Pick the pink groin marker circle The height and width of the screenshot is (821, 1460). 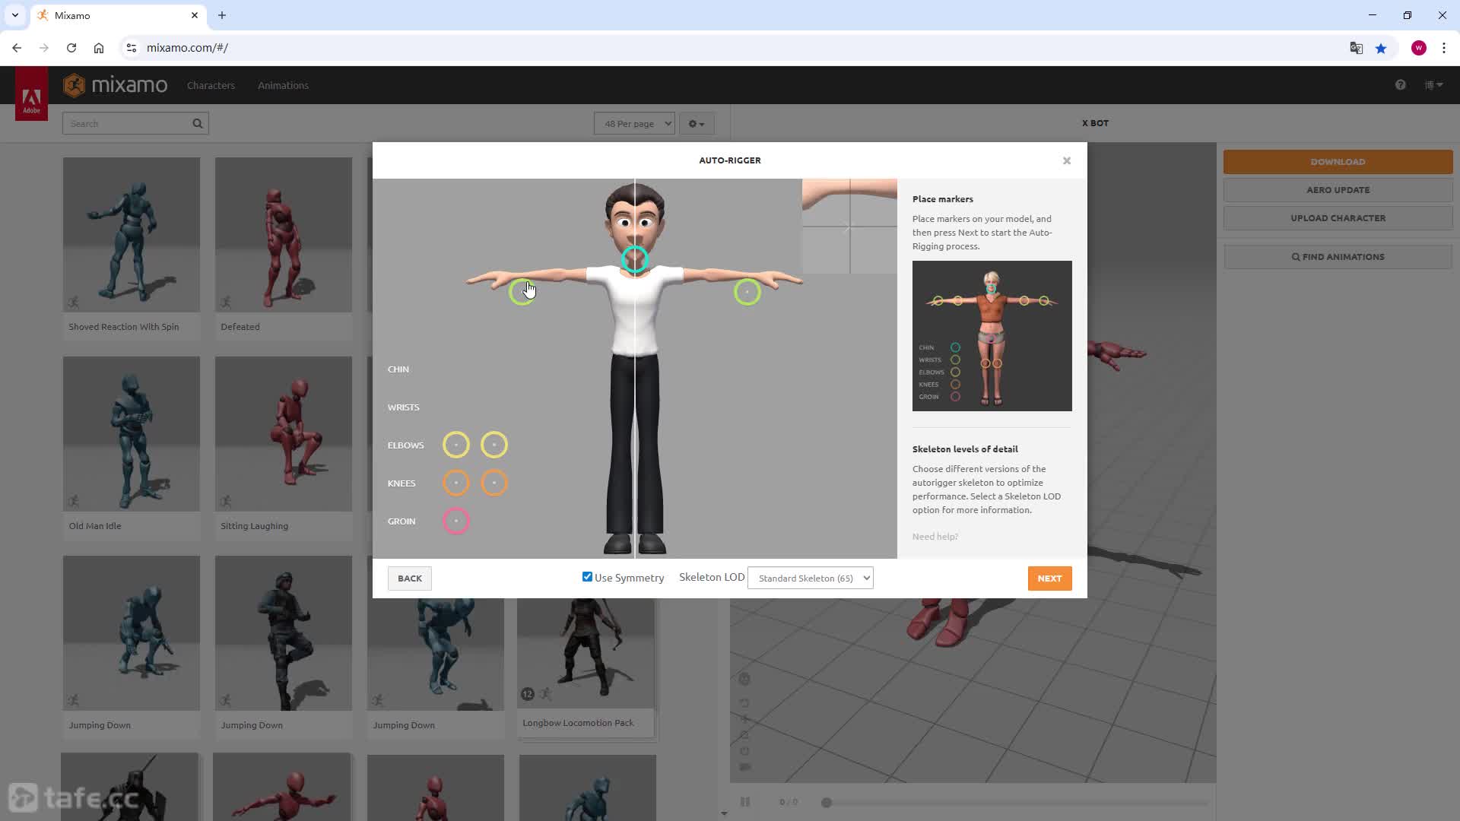(x=456, y=521)
